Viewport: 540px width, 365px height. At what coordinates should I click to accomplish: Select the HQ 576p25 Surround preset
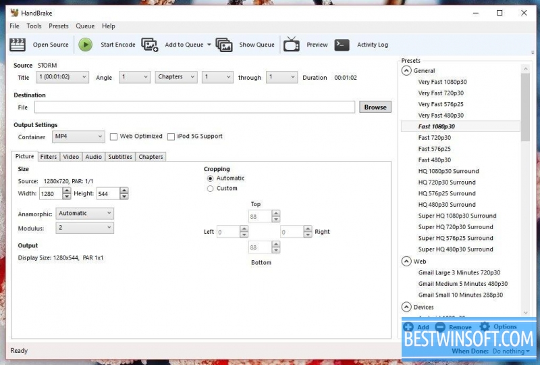point(447,193)
